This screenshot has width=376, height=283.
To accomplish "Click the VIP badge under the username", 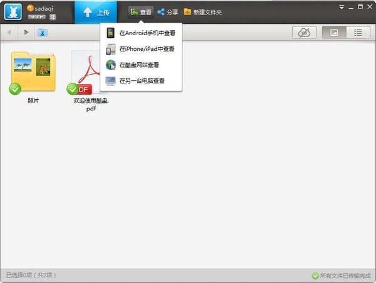I will point(37,17).
